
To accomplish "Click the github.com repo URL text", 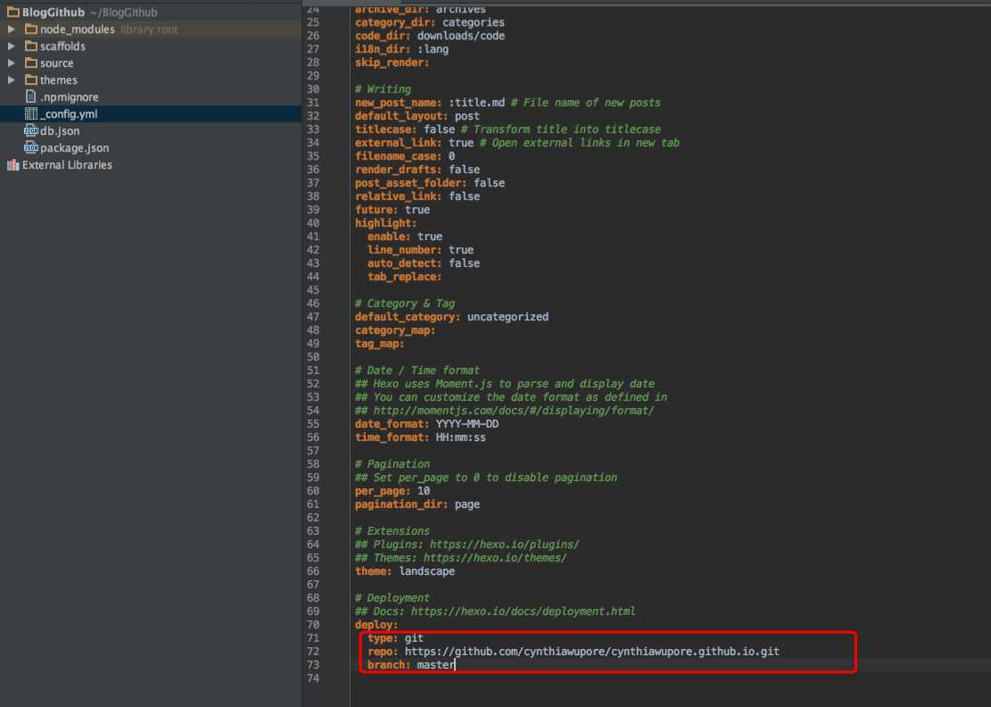I will (591, 652).
